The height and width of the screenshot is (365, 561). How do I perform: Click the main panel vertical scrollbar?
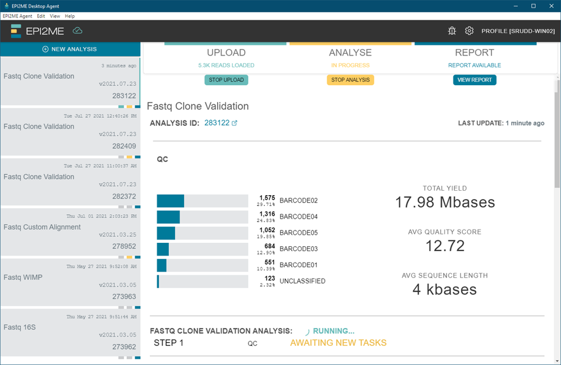[557, 133]
